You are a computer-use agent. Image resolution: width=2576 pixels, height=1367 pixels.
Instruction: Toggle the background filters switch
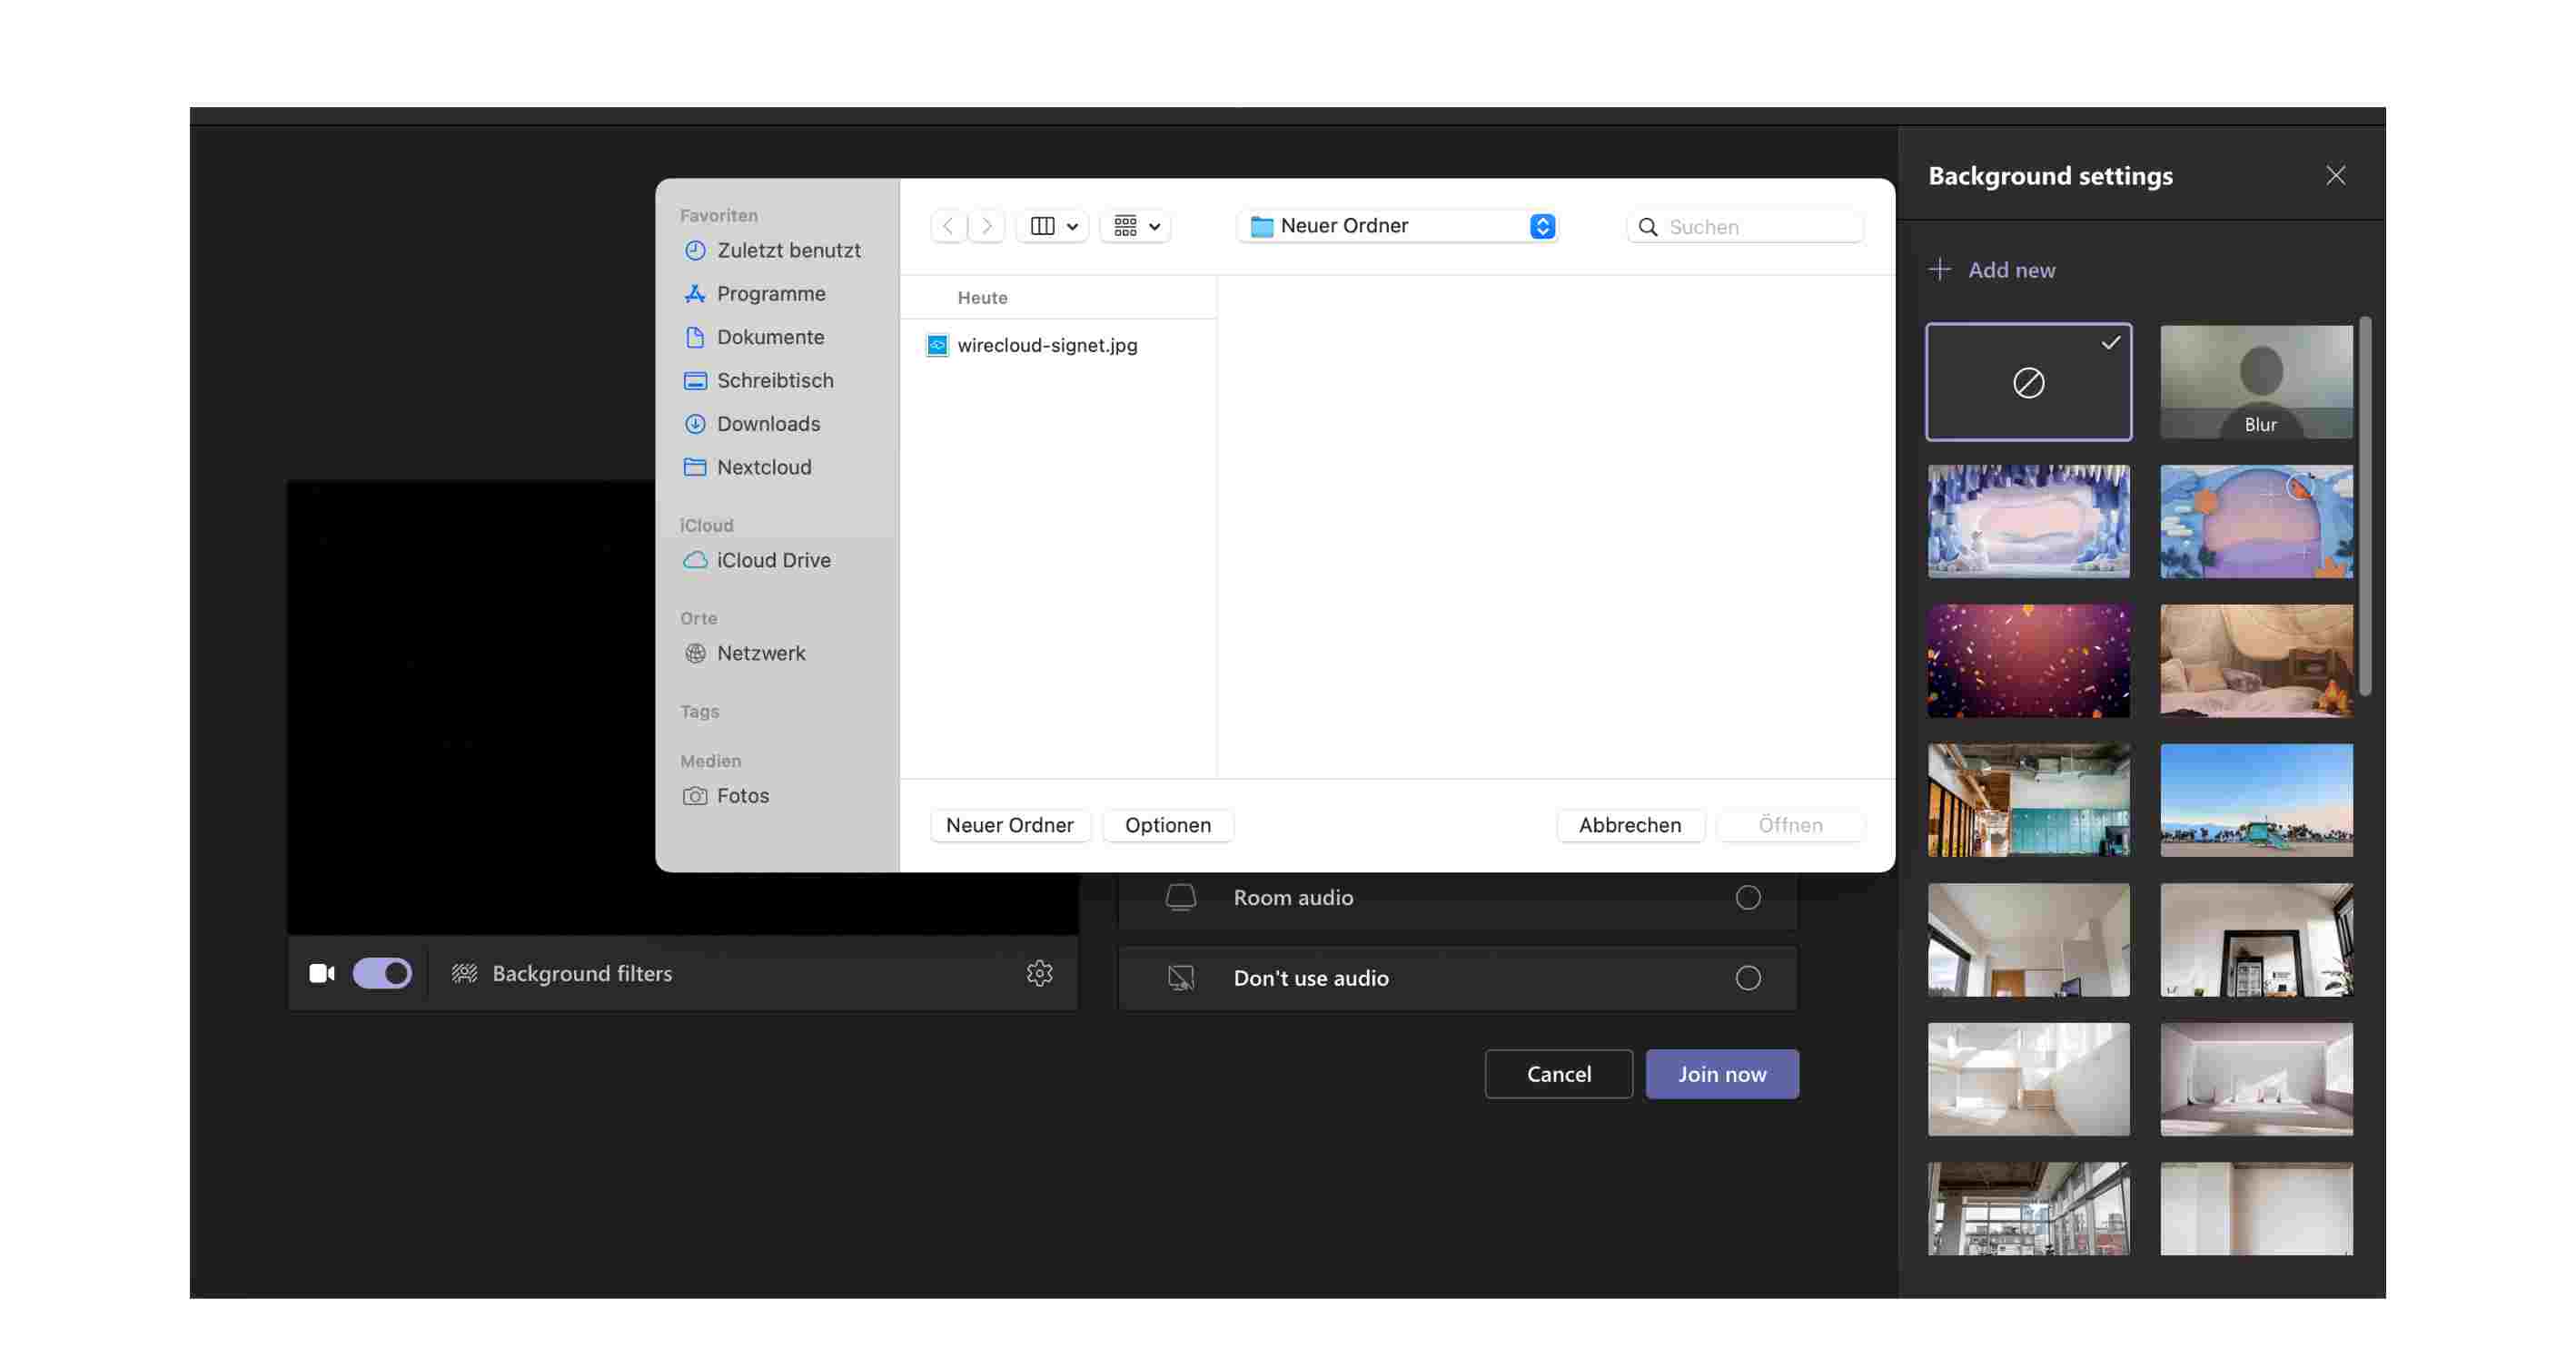(381, 972)
